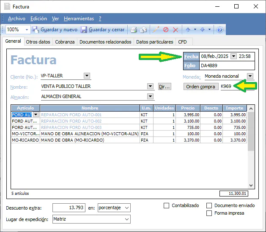
Task: Check the Documento enviado checkbox
Action: [209, 206]
